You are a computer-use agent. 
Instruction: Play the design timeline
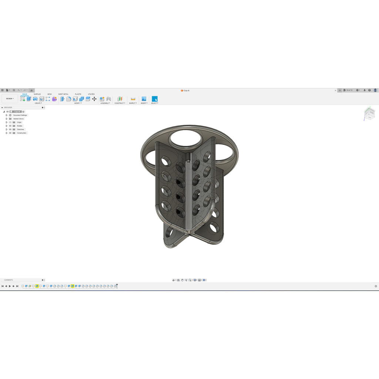(x=10, y=286)
